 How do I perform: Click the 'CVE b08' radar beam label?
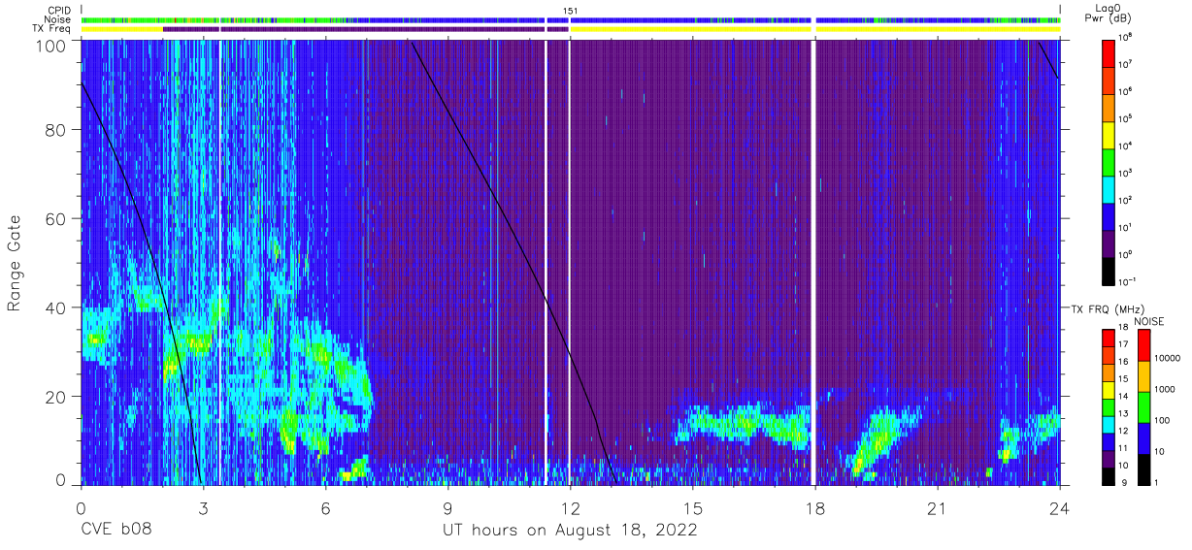(115, 531)
